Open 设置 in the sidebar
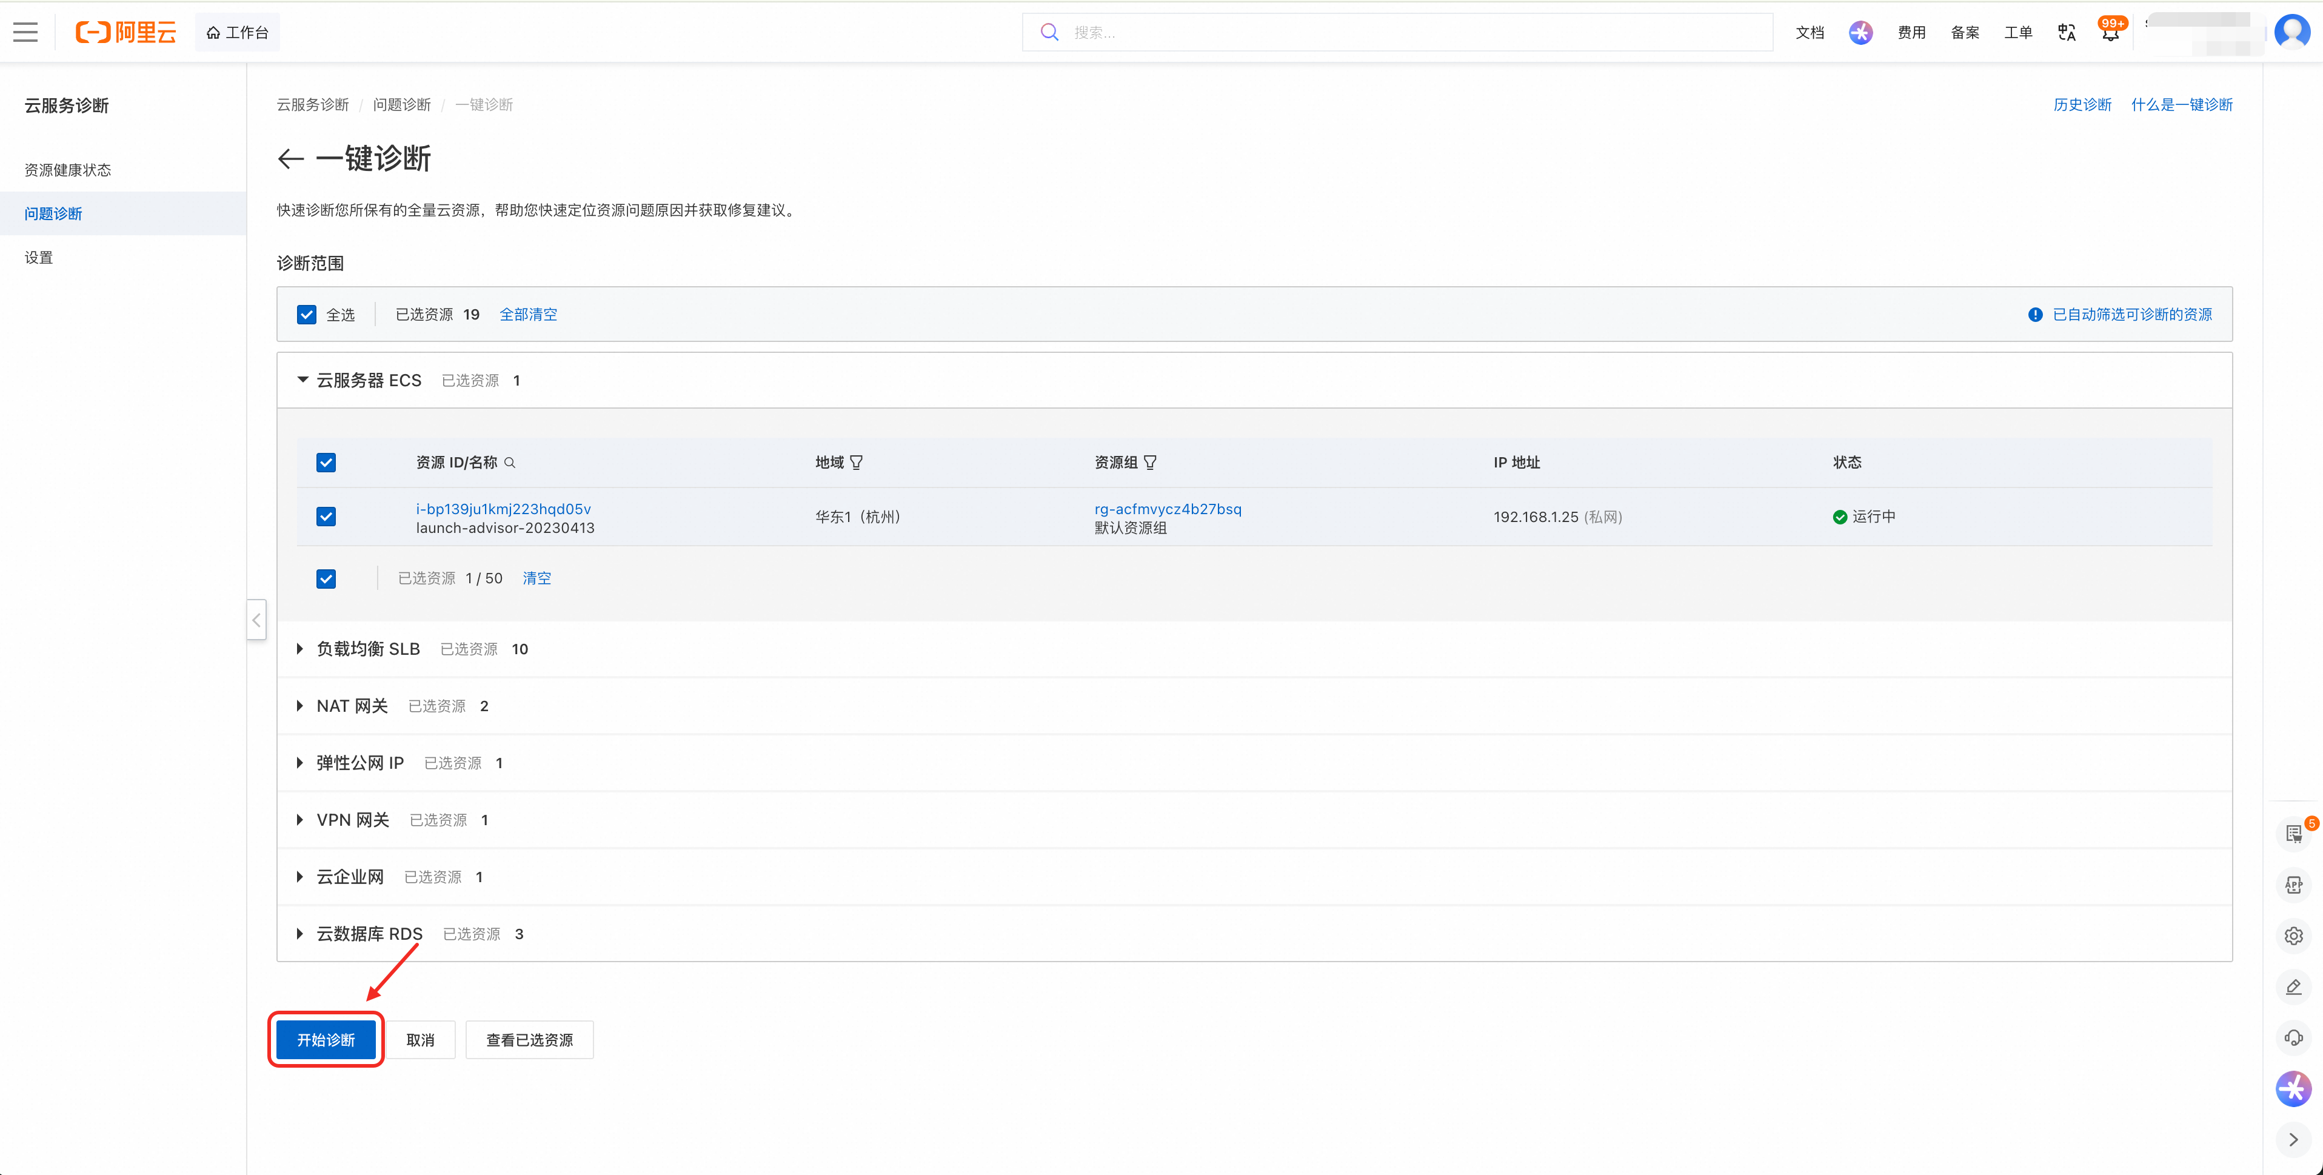2323x1175 pixels. point(39,257)
